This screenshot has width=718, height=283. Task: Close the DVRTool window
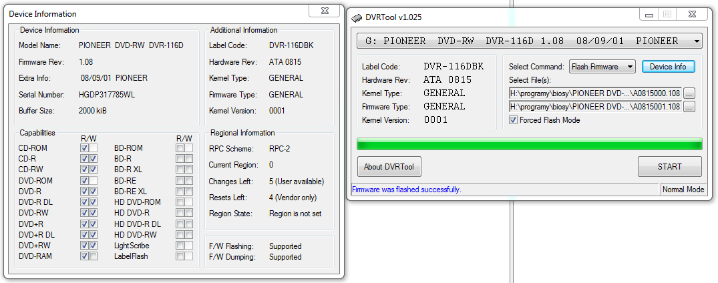pyautogui.click(x=692, y=14)
